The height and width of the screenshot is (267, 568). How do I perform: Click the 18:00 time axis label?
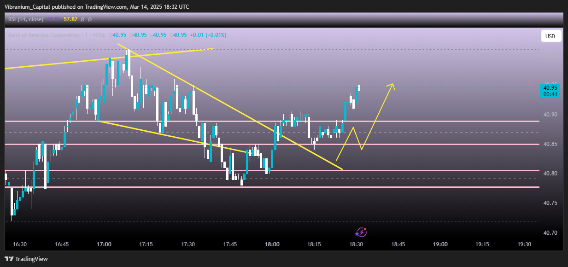click(x=272, y=244)
